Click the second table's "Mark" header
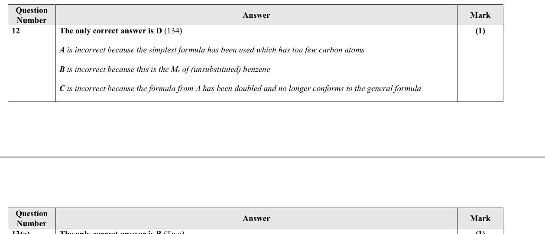The height and width of the screenshot is (234, 545). tap(480, 218)
